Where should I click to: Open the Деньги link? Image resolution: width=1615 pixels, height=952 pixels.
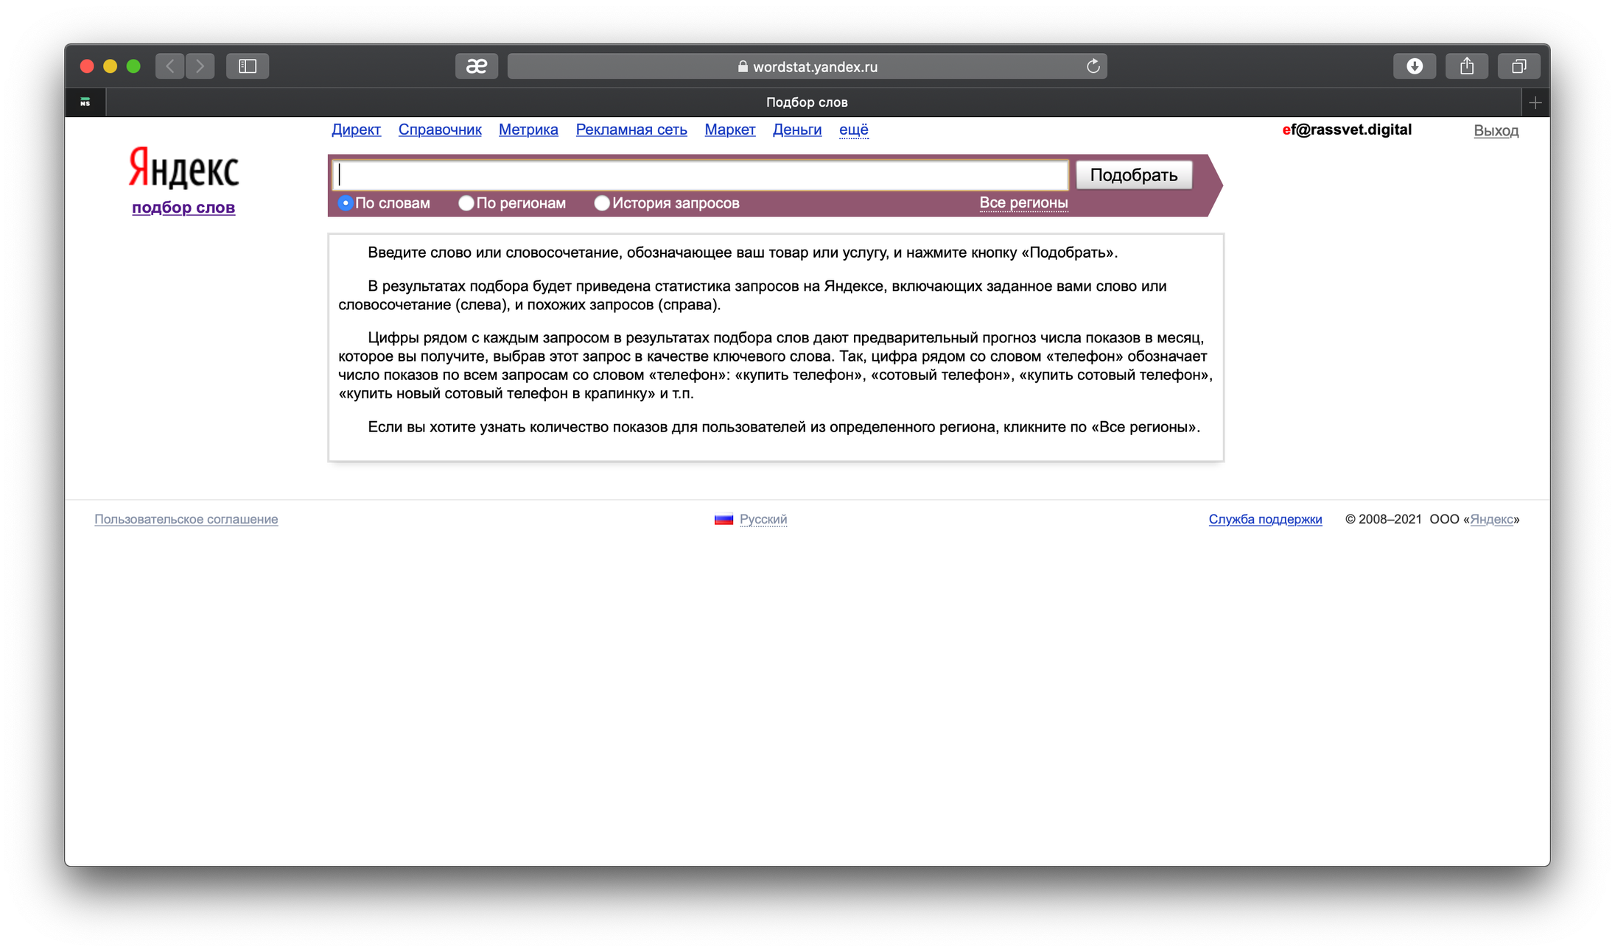[x=796, y=130]
